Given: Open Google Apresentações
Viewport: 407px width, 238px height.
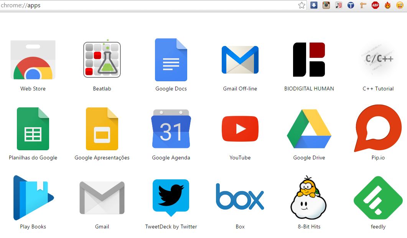Looking at the screenshot, I should point(102,129).
